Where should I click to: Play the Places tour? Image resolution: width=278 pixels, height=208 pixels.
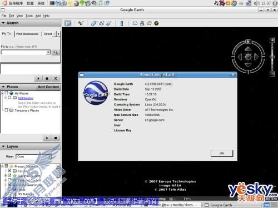pyautogui.click(x=47, y=138)
